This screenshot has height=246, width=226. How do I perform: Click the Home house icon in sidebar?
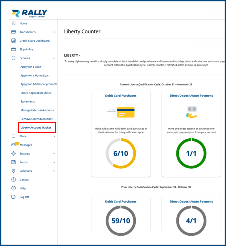tap(14, 23)
